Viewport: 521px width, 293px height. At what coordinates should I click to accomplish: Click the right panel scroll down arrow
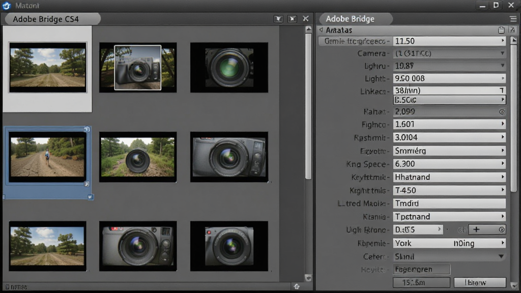pos(514,286)
